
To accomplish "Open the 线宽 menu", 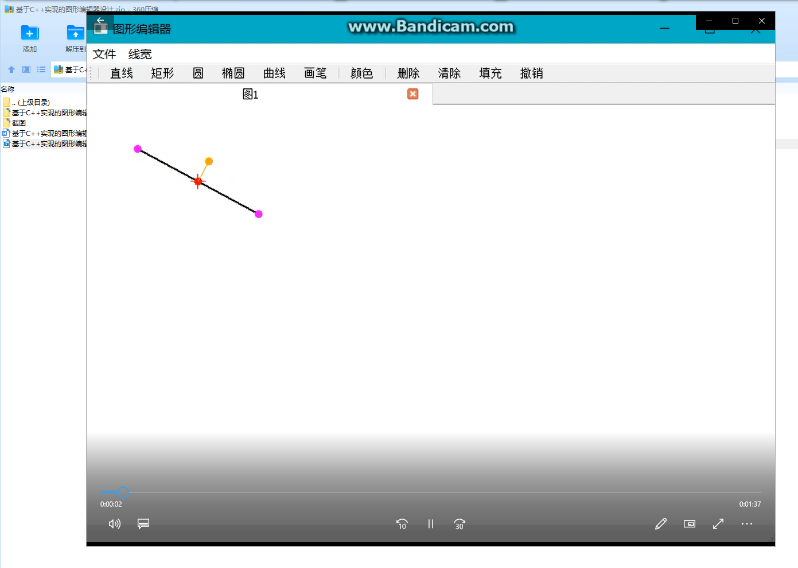I will pos(140,54).
